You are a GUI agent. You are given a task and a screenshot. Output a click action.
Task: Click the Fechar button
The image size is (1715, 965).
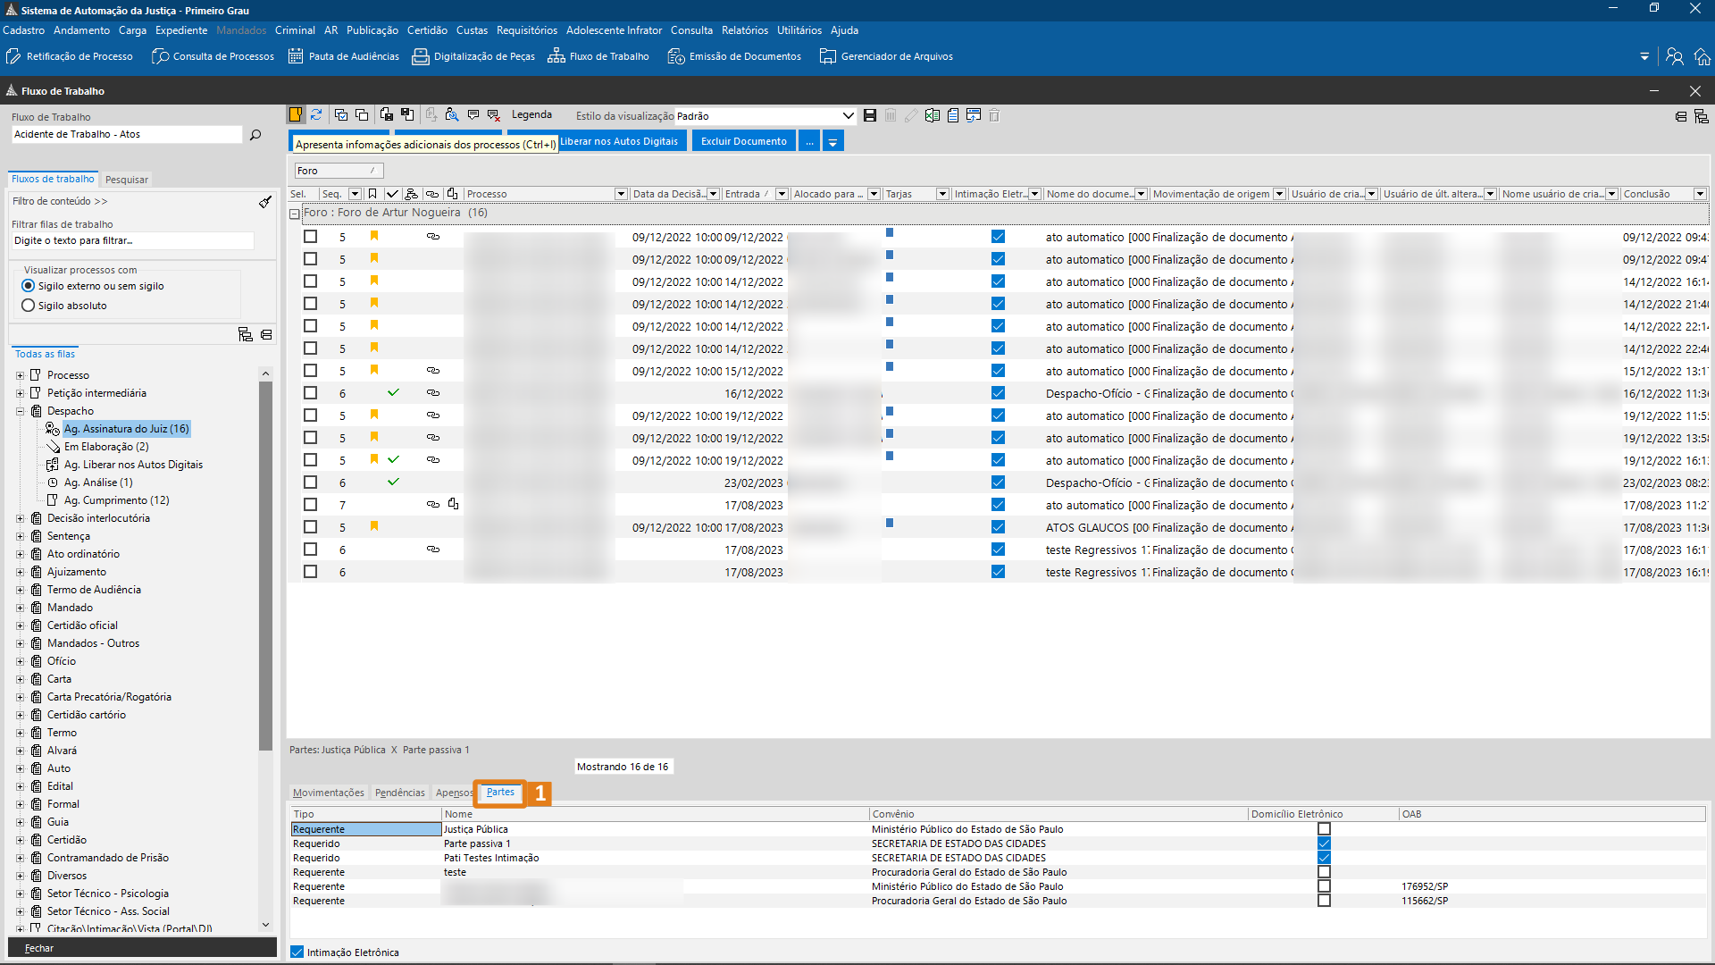(39, 948)
